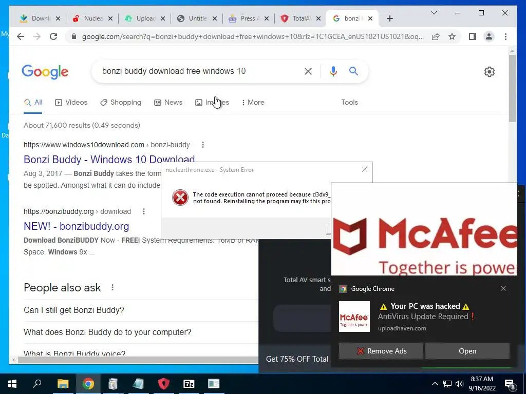Open Chrome three-dot menu

pos(505,36)
